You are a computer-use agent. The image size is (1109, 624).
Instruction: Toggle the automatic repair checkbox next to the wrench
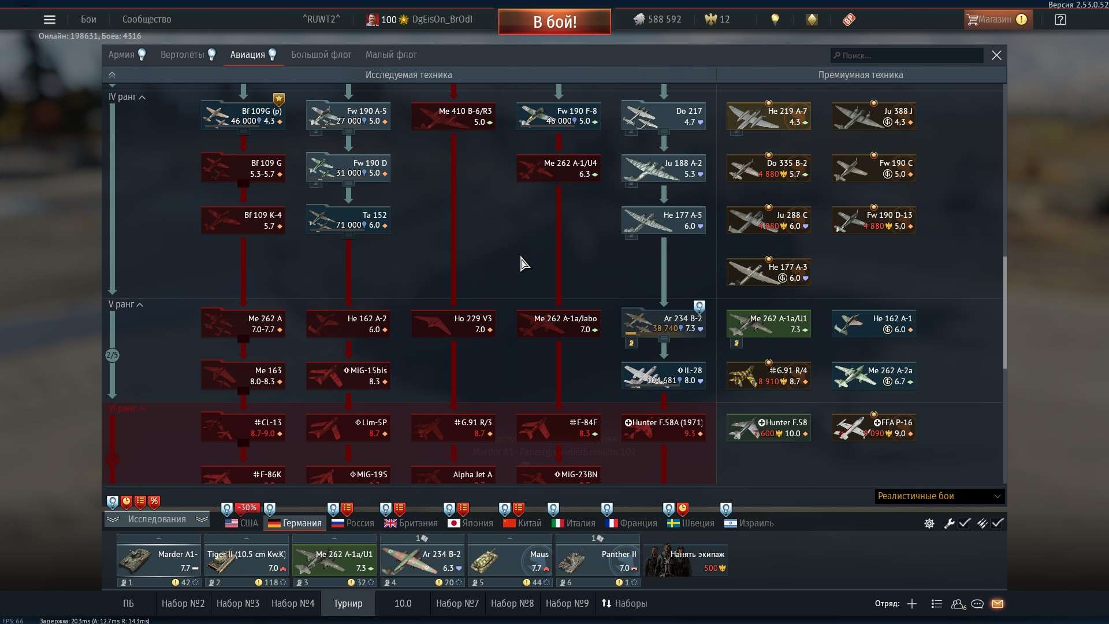[965, 523]
